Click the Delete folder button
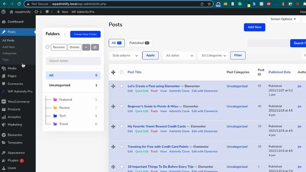306x172 pixels. 75,47
